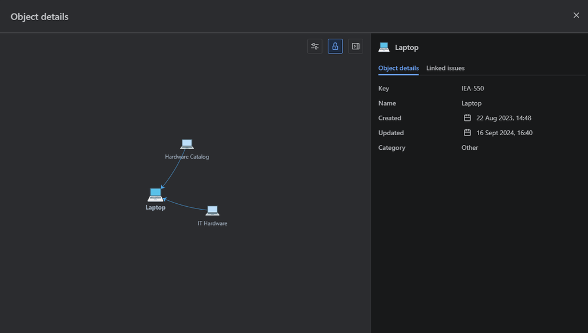
Task: Switch to the Linked issues tab
Action: pyautogui.click(x=445, y=68)
